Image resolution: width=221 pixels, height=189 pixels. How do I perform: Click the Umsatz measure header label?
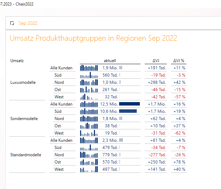click(x=17, y=61)
